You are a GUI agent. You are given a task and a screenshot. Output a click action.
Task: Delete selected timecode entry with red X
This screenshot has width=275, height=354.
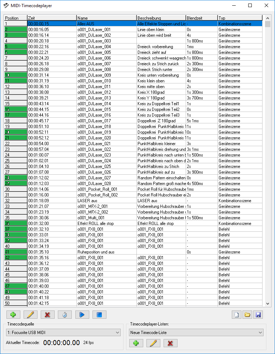47,314
